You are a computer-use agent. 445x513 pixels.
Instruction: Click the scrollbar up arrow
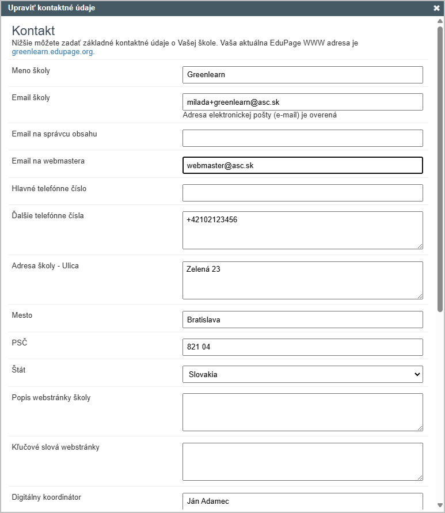440,21
